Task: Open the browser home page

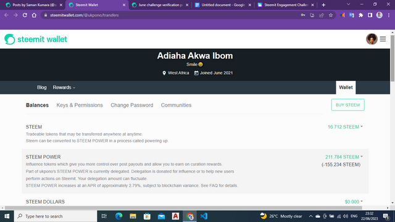Action: [x=34, y=15]
